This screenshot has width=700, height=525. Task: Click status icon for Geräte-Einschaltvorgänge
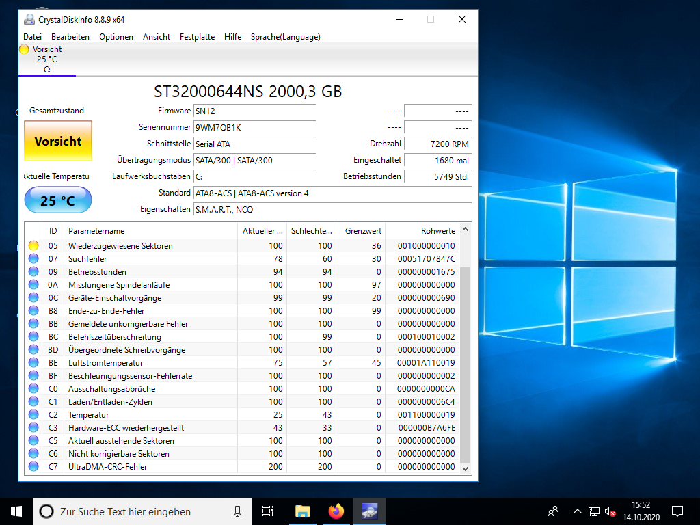point(33,297)
